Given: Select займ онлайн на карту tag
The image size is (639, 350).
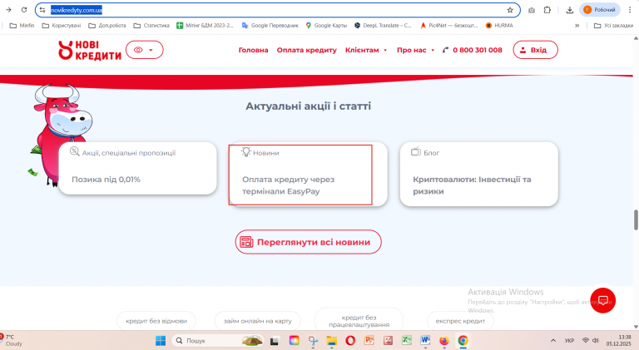Looking at the screenshot, I should [x=258, y=321].
